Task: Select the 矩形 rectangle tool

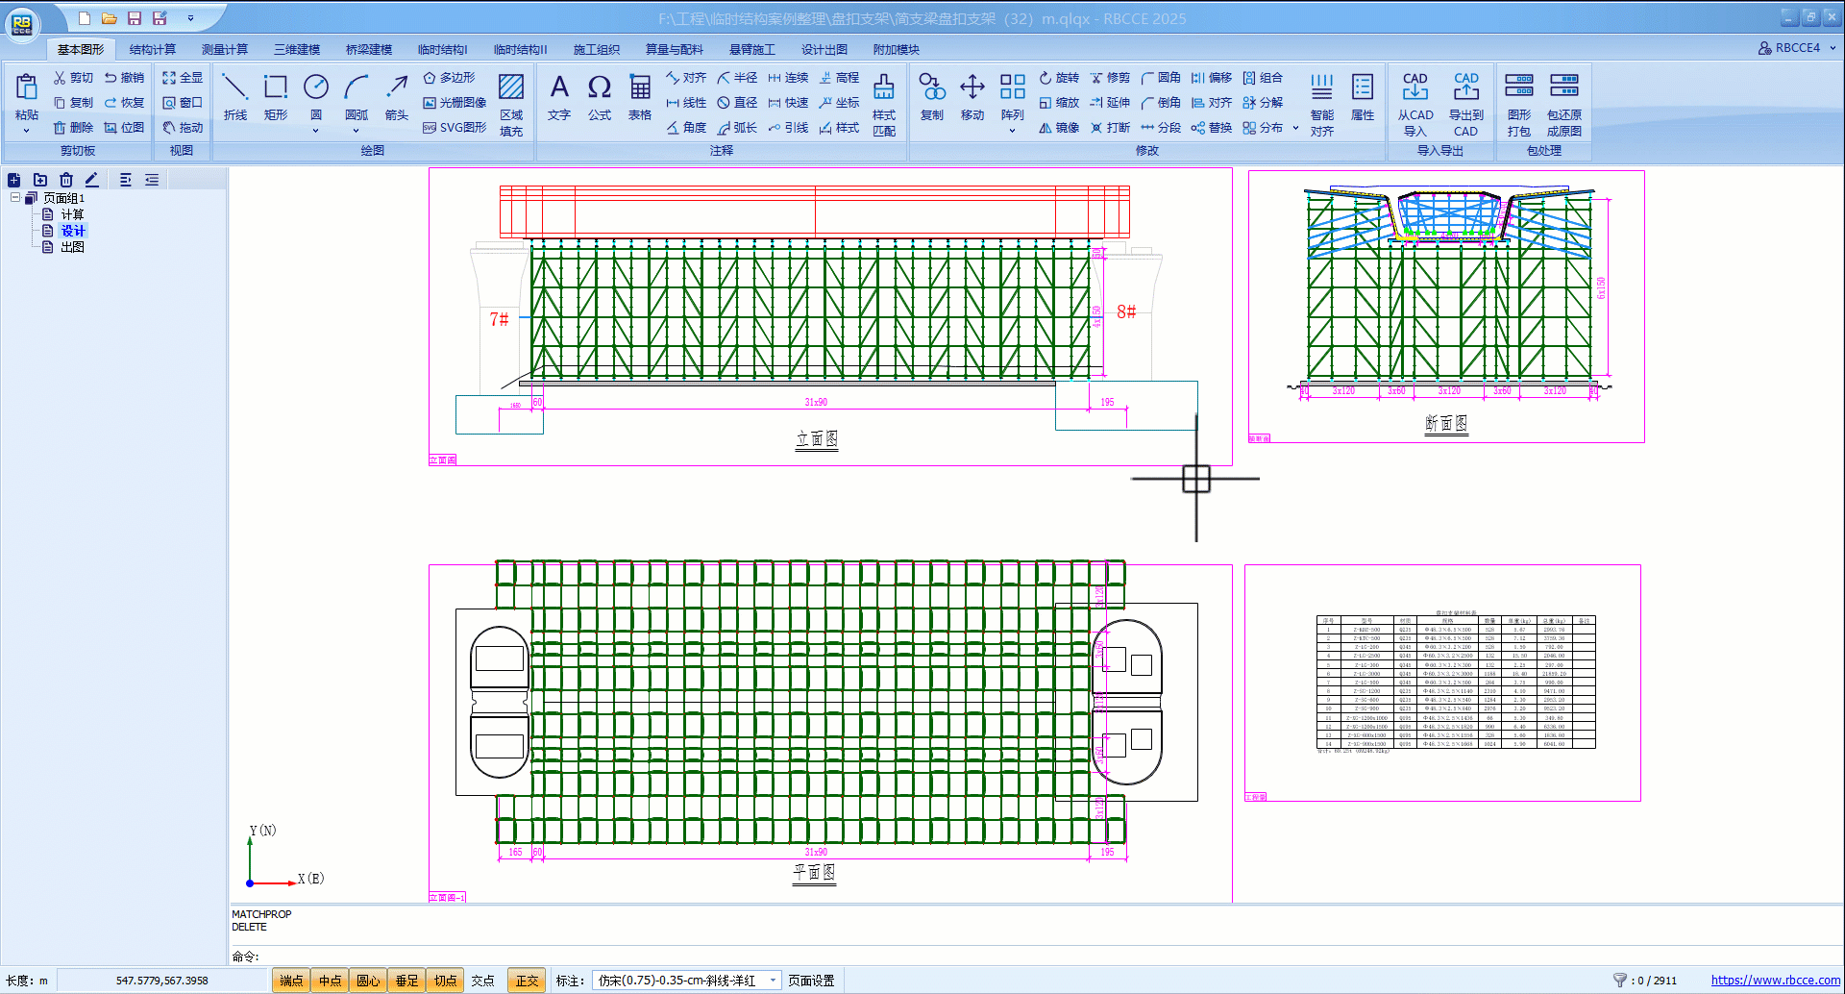Action: tap(276, 96)
